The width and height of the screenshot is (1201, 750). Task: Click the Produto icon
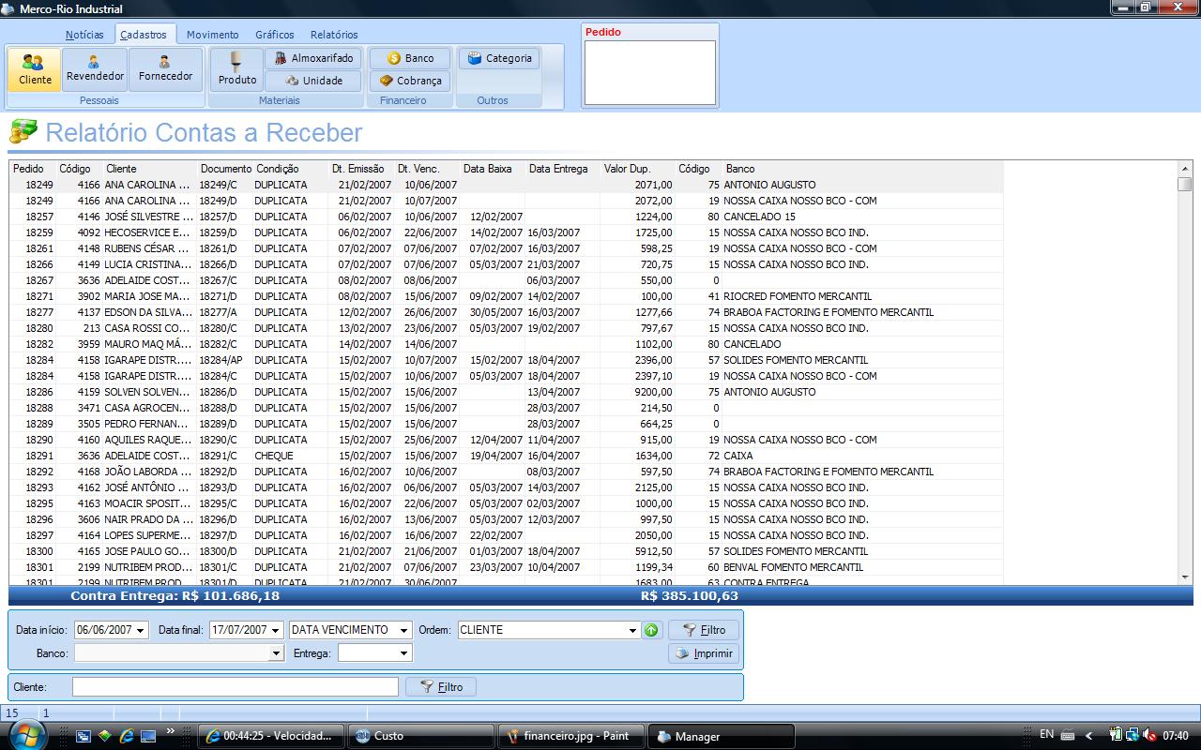236,69
